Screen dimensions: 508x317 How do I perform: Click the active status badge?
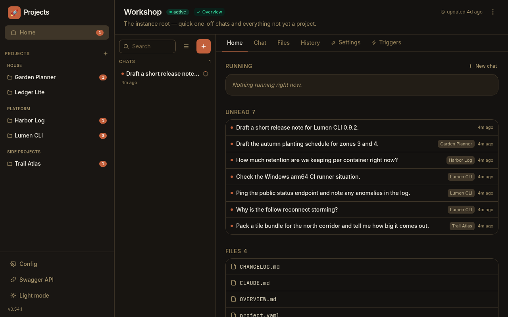pyautogui.click(x=178, y=12)
